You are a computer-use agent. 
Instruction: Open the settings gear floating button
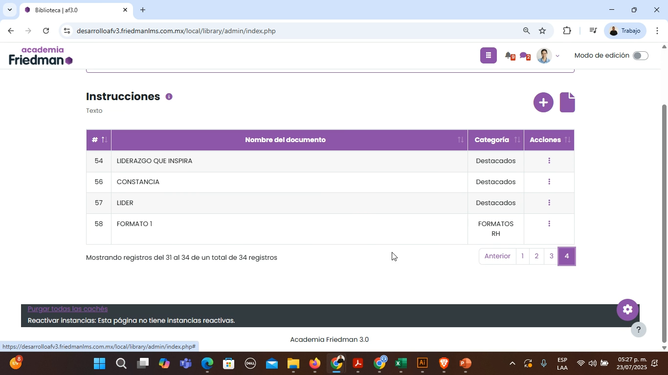[627, 310]
